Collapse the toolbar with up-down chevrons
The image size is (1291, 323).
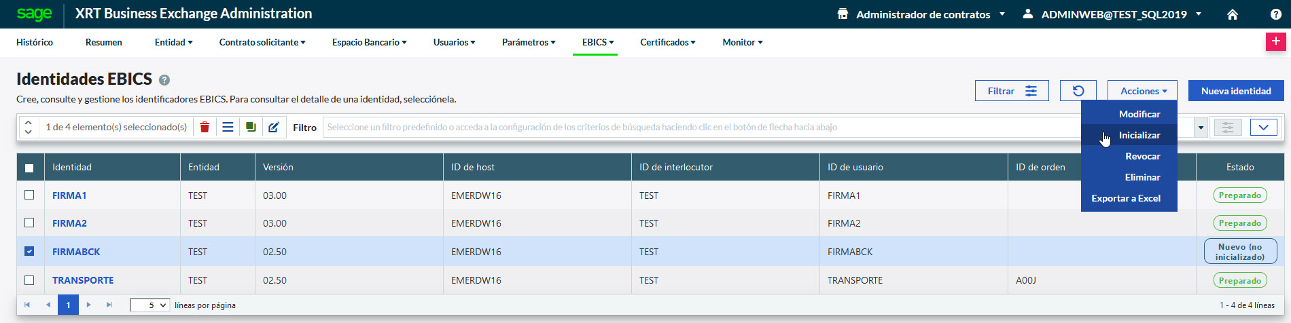(x=28, y=127)
